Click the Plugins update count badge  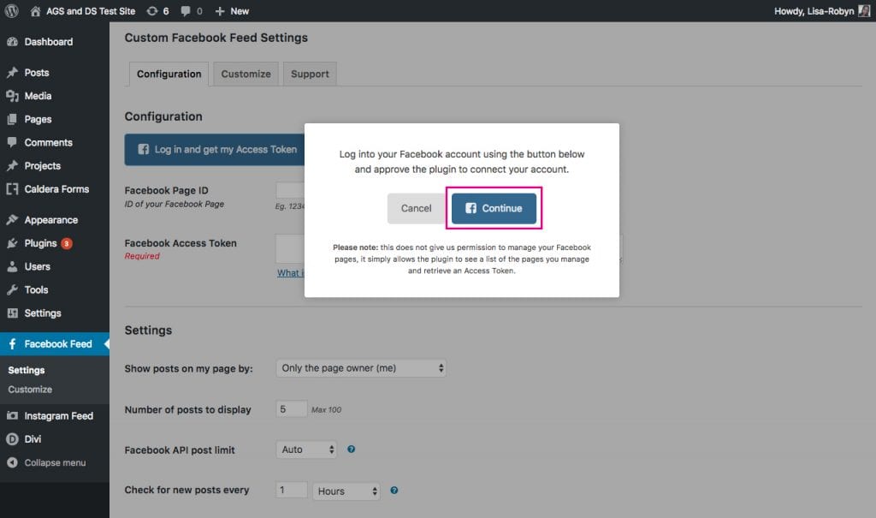pyautogui.click(x=67, y=243)
